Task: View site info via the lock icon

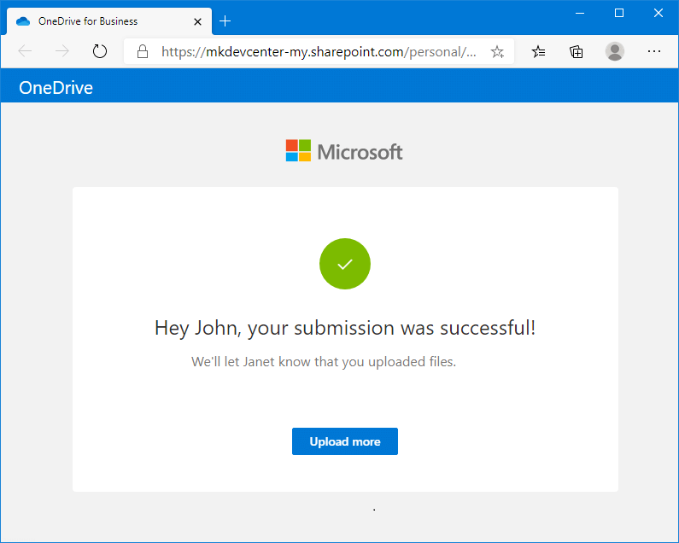Action: 143,51
